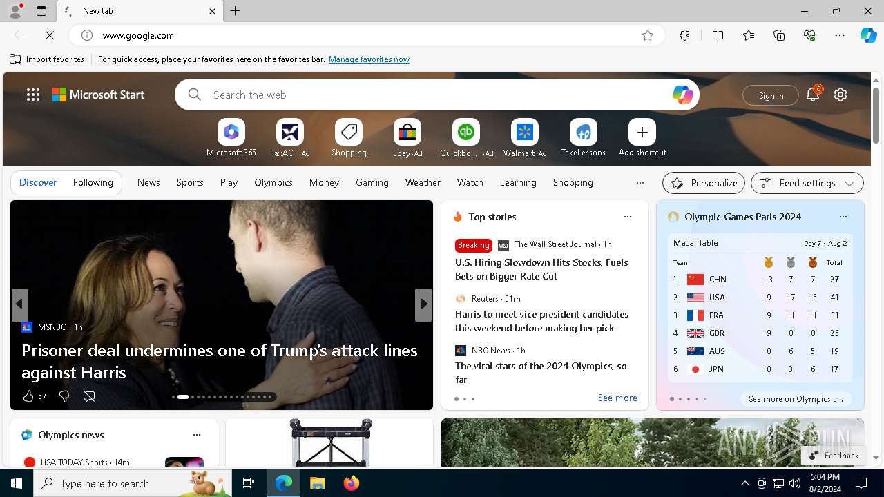This screenshot has height=497, width=884.
Task: Open Edge Settings and more menu
Action: point(840,35)
